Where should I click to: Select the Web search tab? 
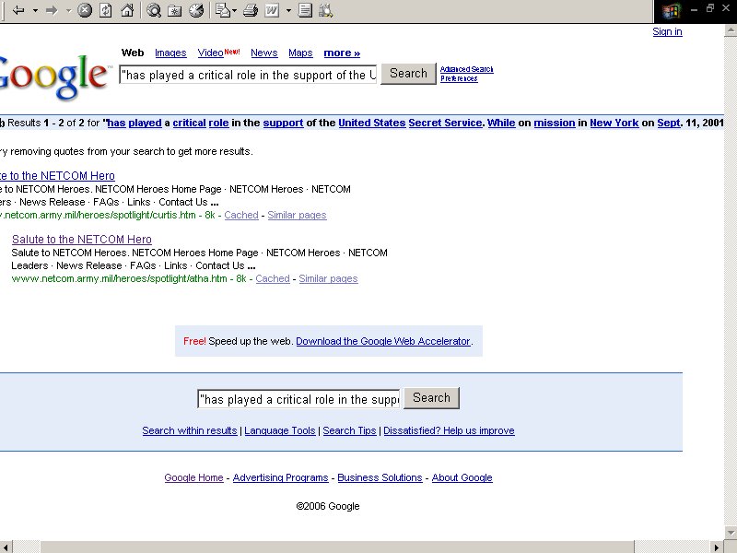pos(133,53)
